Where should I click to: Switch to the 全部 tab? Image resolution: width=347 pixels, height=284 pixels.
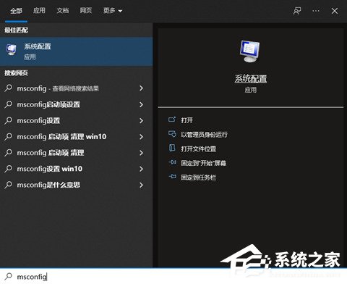click(x=16, y=11)
